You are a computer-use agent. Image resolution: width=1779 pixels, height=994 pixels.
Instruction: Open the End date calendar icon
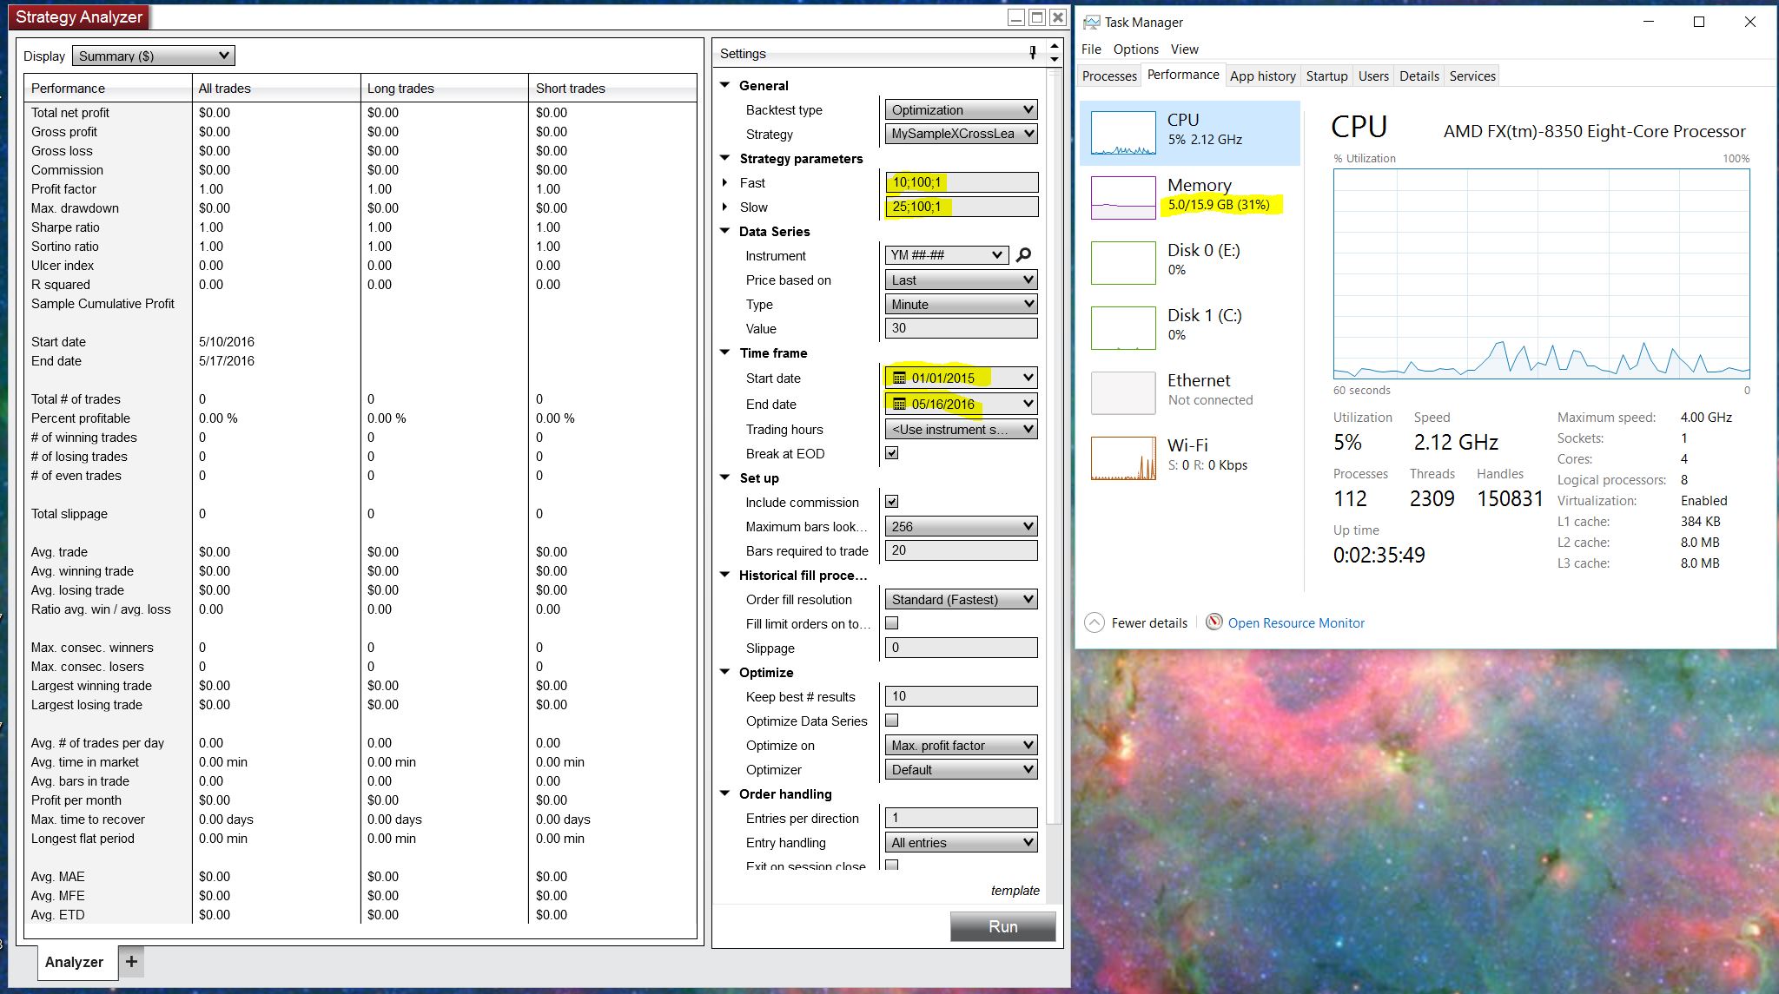pyautogui.click(x=899, y=405)
